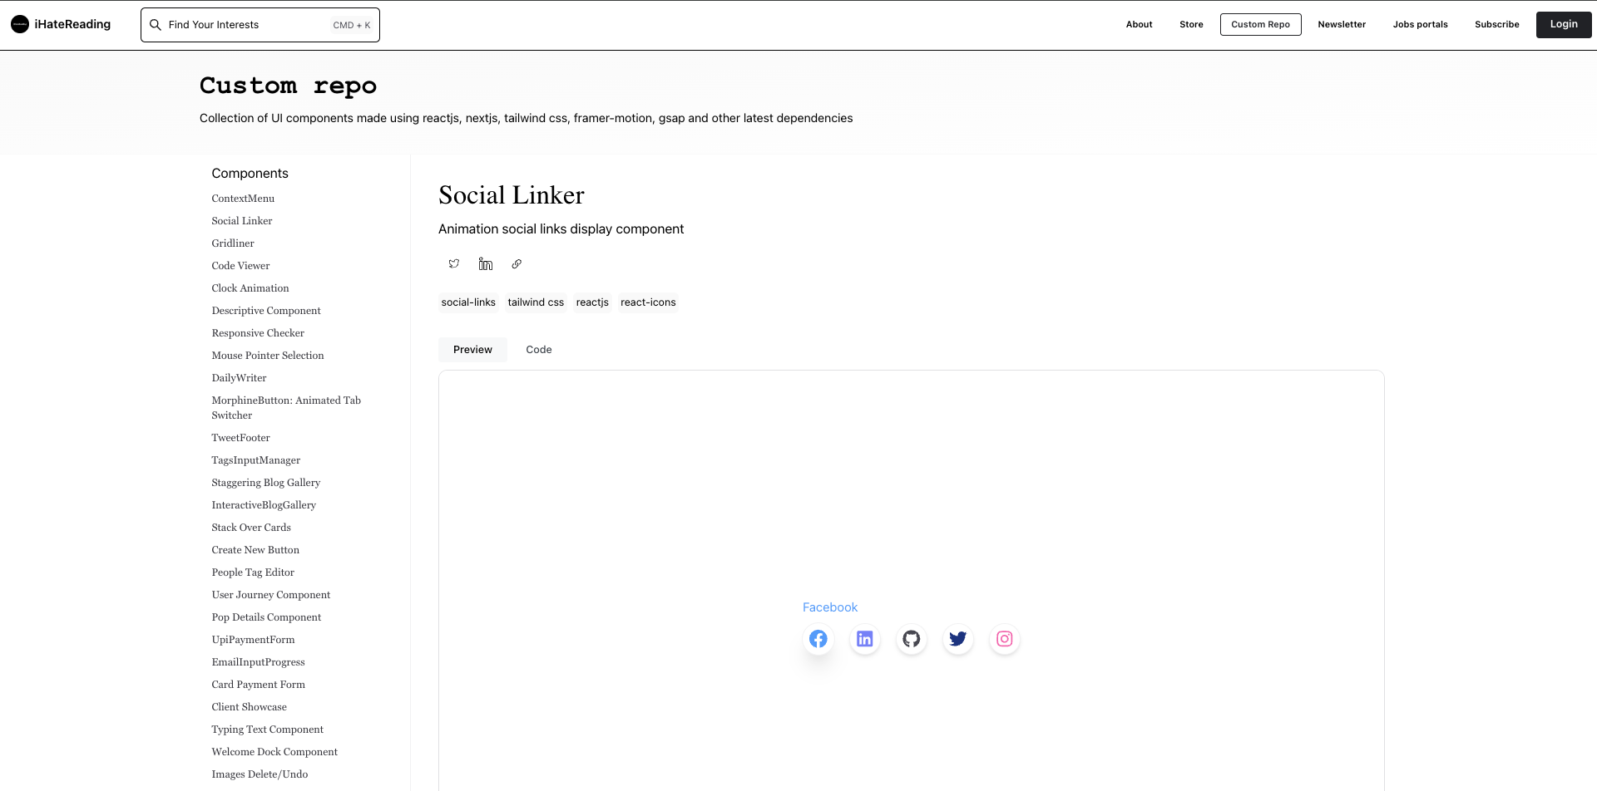Click the Components sidebar heading
Screen dimensions: 1597x791
click(250, 173)
